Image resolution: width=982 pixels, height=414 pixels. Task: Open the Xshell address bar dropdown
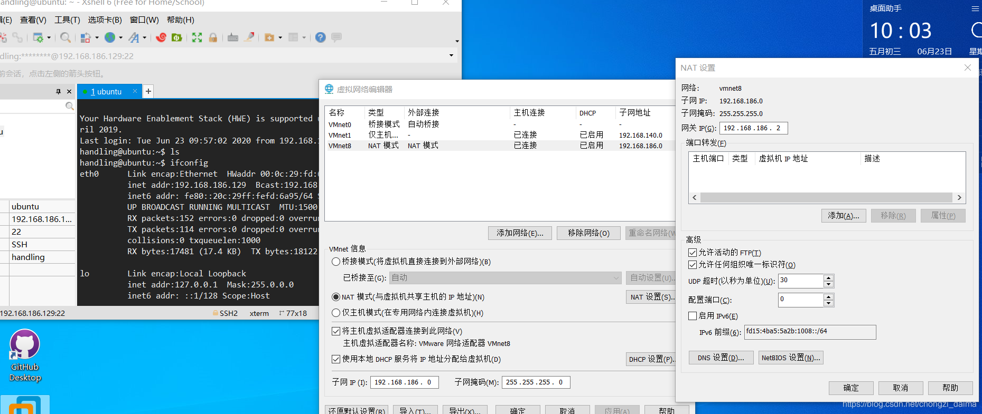coord(451,55)
